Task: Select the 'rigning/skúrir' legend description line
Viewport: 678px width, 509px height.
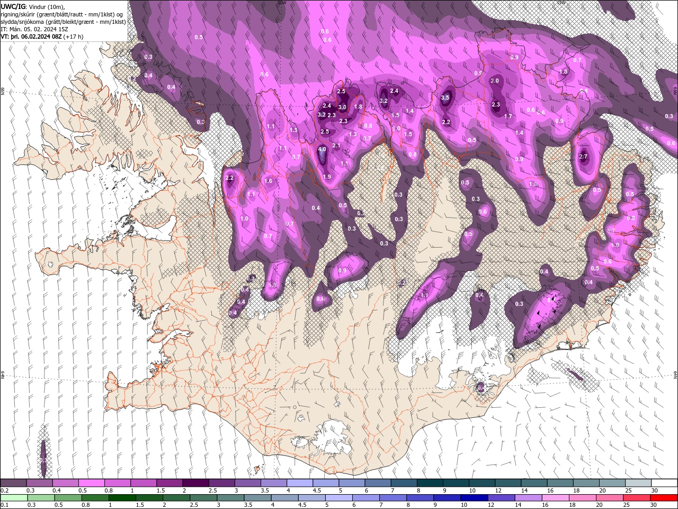Action: tap(63, 14)
